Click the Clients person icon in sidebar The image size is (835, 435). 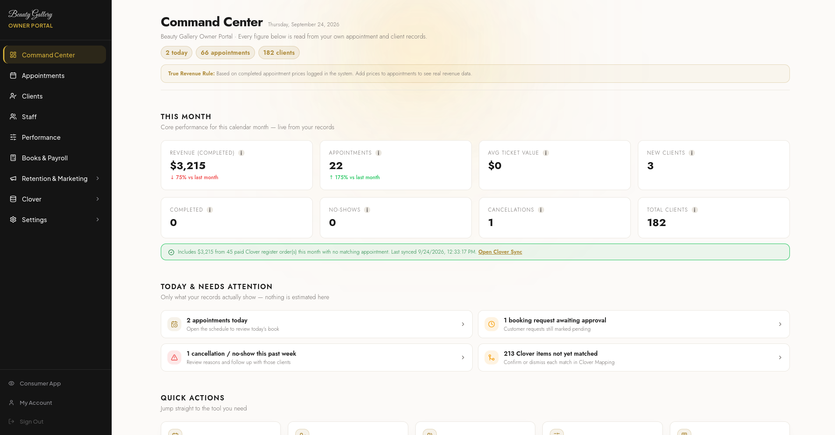tap(13, 96)
